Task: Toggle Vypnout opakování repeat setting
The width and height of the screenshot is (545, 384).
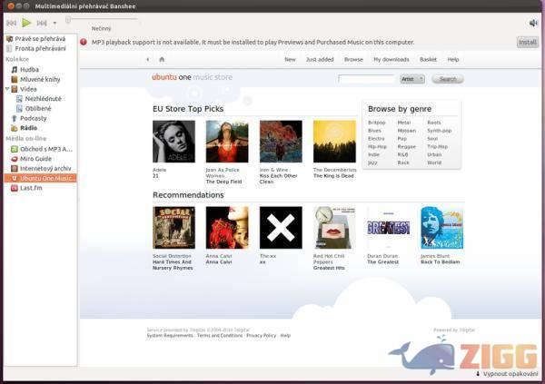Action: (x=507, y=374)
